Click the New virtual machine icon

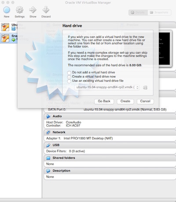[x=7, y=10]
